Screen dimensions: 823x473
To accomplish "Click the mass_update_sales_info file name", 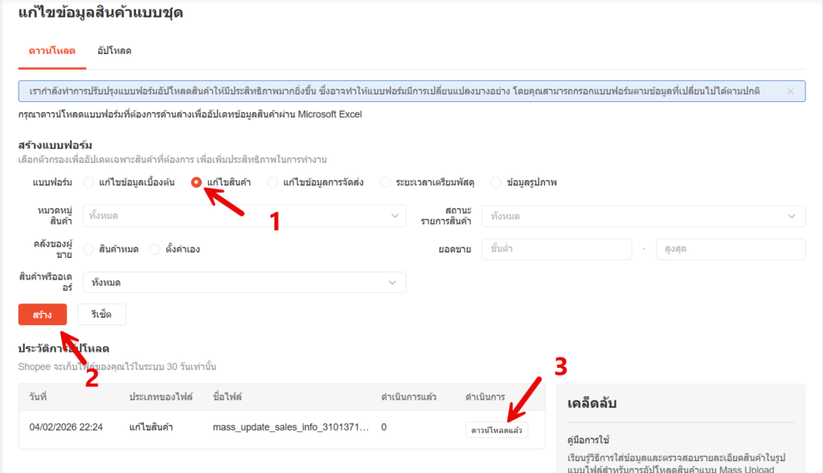I will tap(290, 427).
